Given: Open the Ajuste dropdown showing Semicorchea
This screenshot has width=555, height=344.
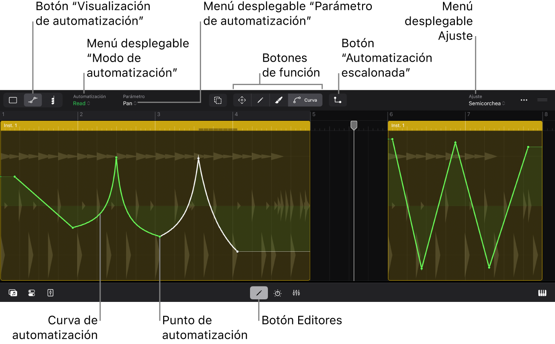Looking at the screenshot, I should tap(487, 100).
